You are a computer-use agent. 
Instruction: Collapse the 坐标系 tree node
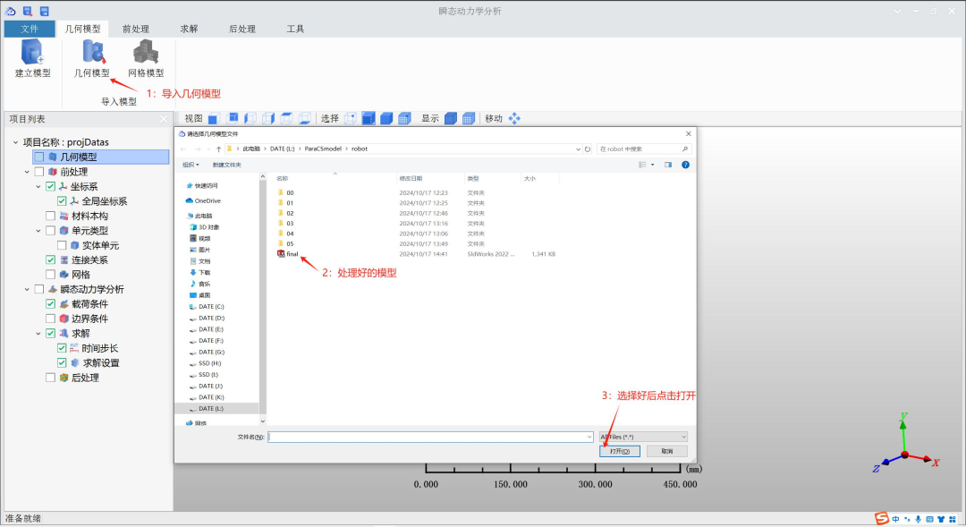[x=38, y=187]
